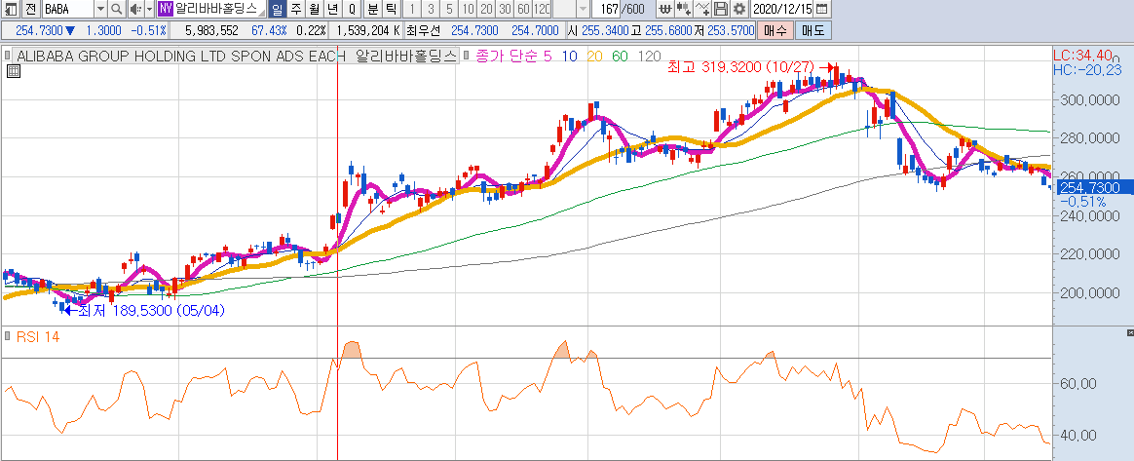Click the purple NY exchange badge

(x=166, y=10)
